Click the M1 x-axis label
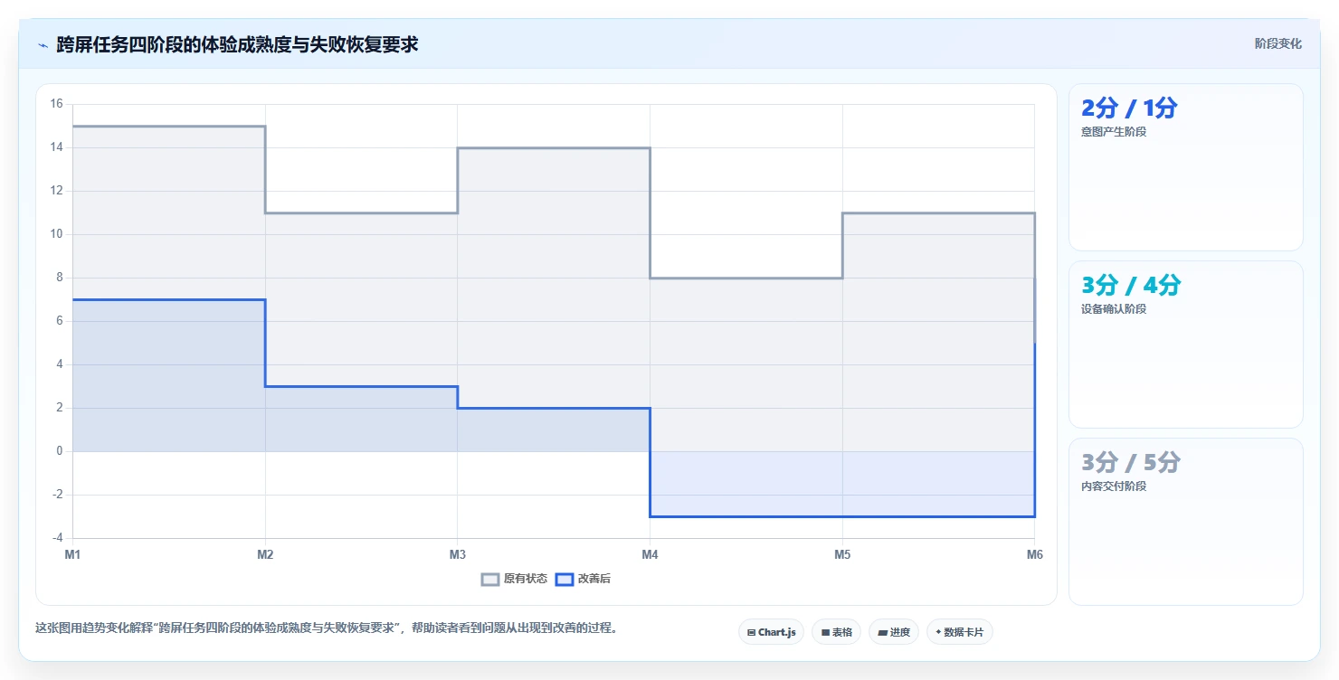Viewport: 1339px width, 680px height. [x=72, y=555]
